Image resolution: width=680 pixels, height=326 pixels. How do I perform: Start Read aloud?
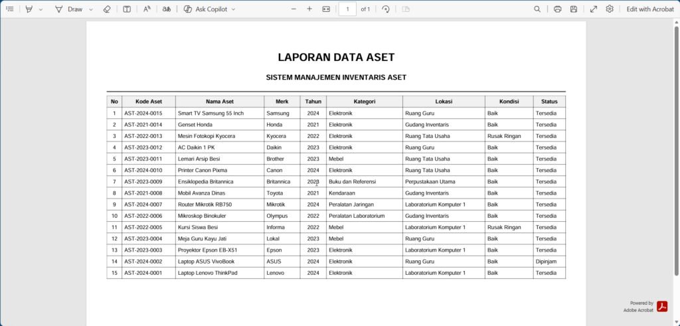tap(147, 9)
